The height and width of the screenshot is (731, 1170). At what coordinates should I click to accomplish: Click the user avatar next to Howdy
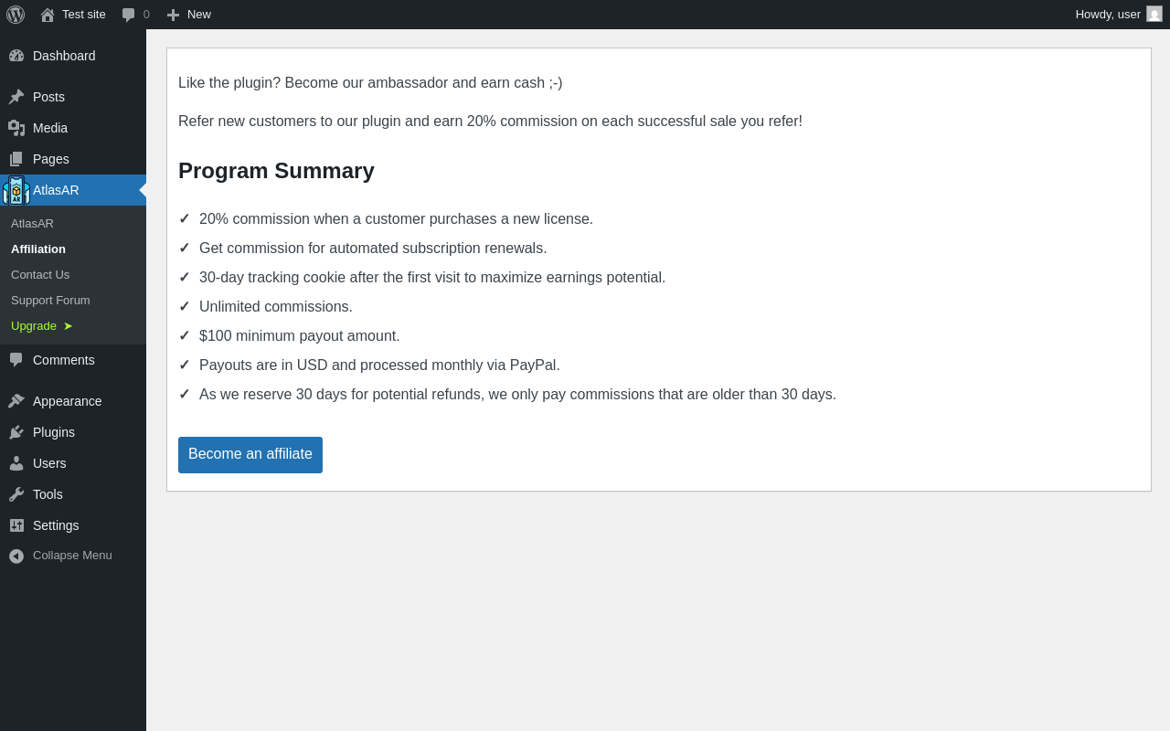click(x=1154, y=14)
